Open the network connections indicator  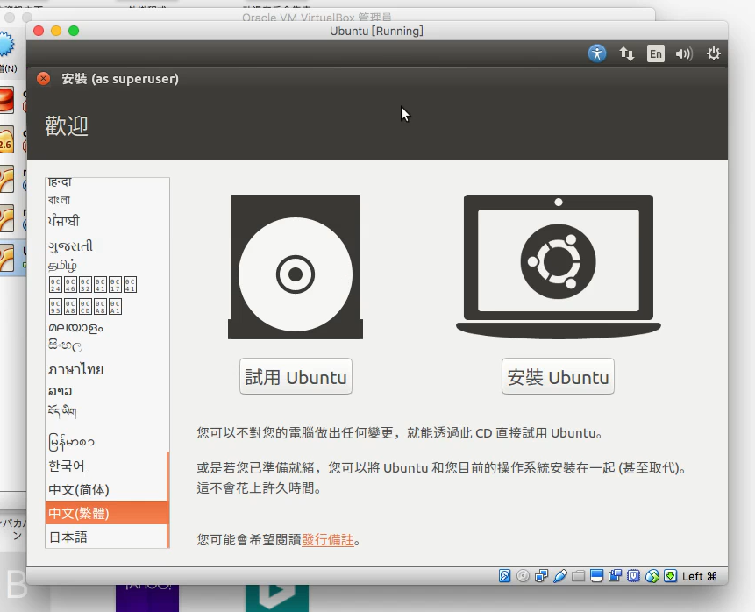point(626,53)
